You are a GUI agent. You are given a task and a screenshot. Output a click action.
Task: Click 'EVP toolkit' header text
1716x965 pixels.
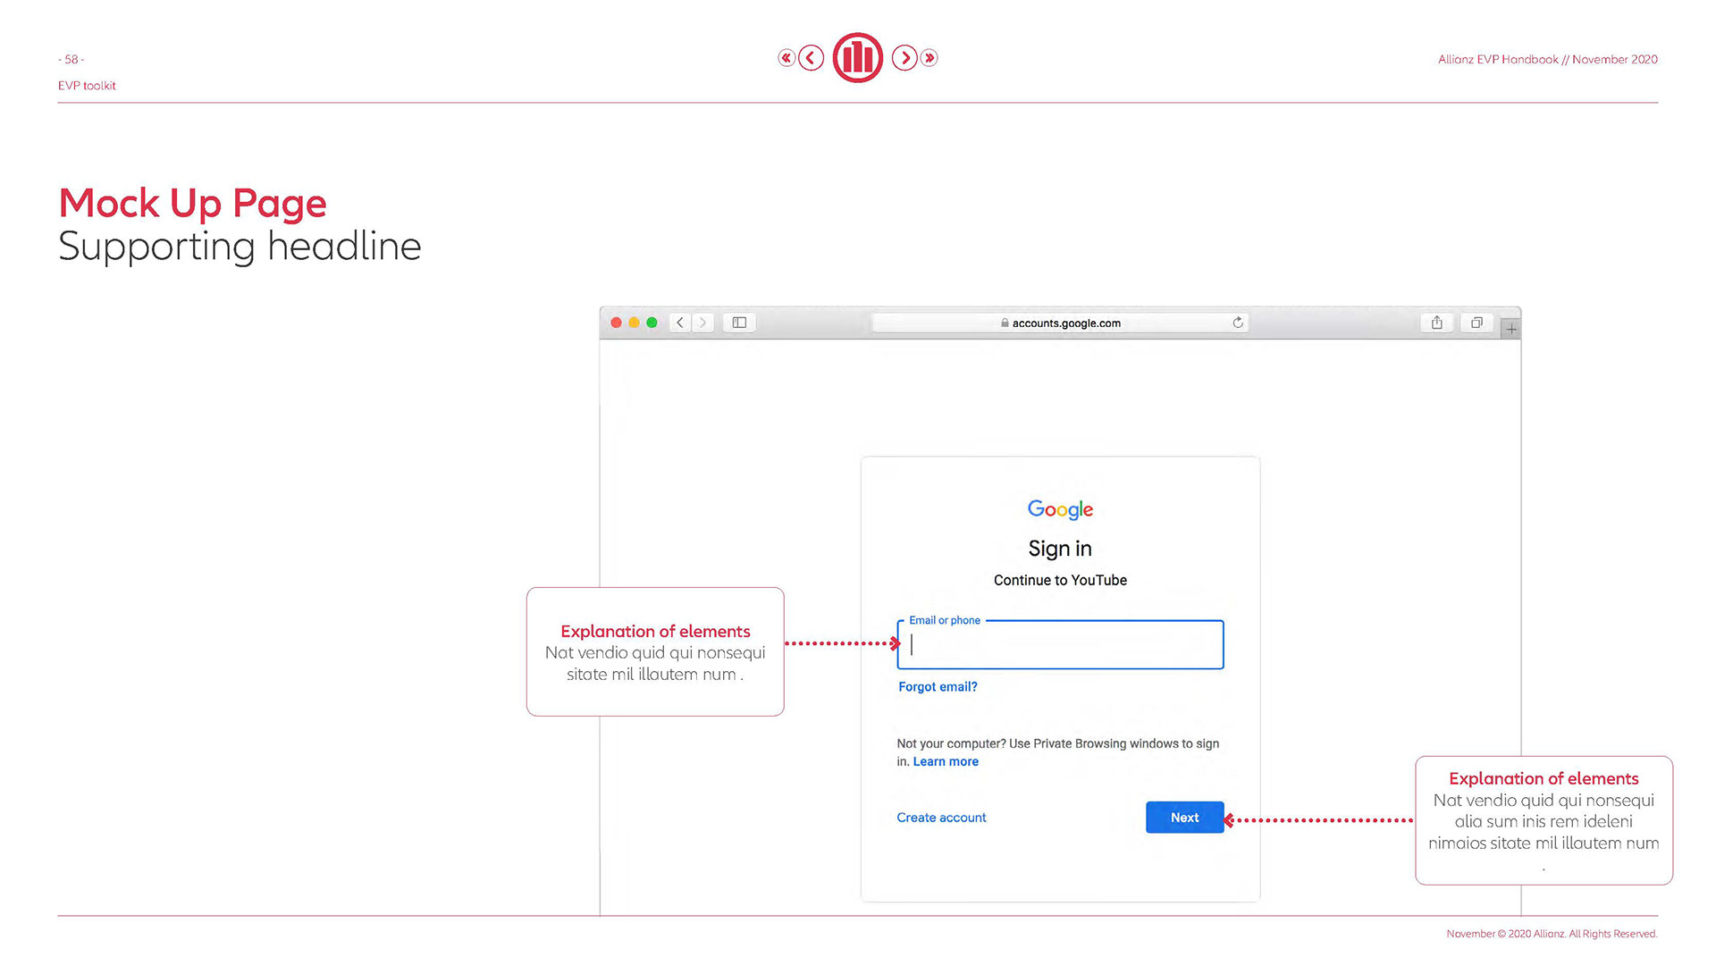(87, 86)
